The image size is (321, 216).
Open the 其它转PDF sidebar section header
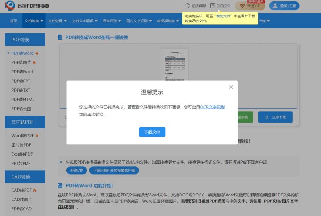click(25, 122)
